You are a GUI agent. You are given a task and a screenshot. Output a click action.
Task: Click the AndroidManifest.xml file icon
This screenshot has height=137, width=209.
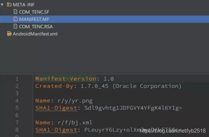point(9,34)
